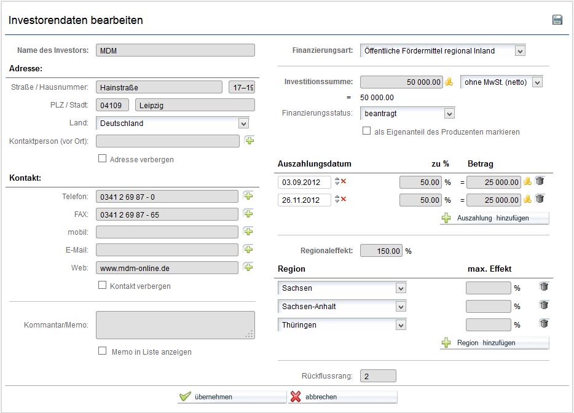Click the Rückflussrang field showing 2
The image size is (574, 413).
[x=378, y=376]
